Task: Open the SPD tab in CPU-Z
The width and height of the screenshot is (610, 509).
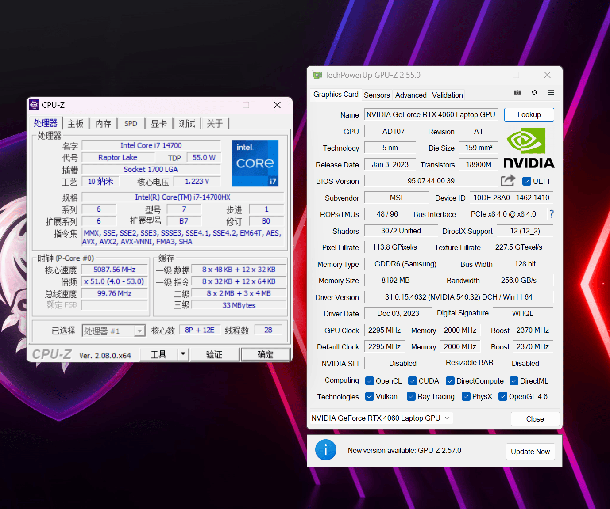Action: tap(130, 123)
